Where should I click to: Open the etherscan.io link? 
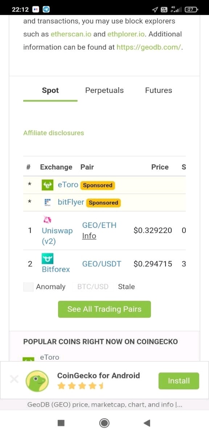[x=71, y=34]
